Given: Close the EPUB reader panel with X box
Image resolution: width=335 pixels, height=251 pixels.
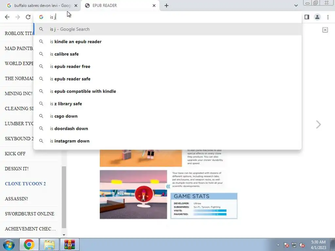Looking at the screenshot, I should point(325,30).
